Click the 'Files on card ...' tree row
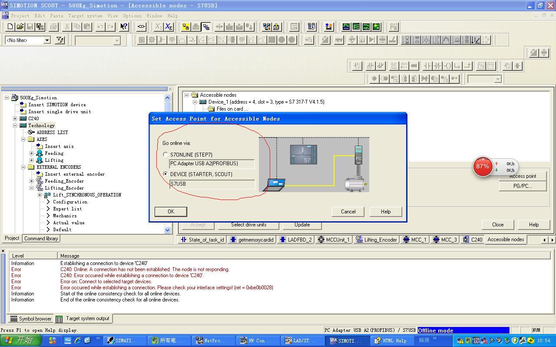 (232, 109)
